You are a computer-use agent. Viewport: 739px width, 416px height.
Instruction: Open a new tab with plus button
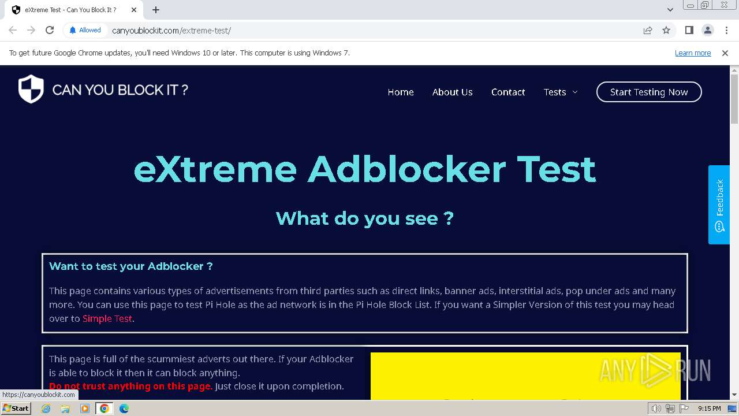[x=156, y=10]
